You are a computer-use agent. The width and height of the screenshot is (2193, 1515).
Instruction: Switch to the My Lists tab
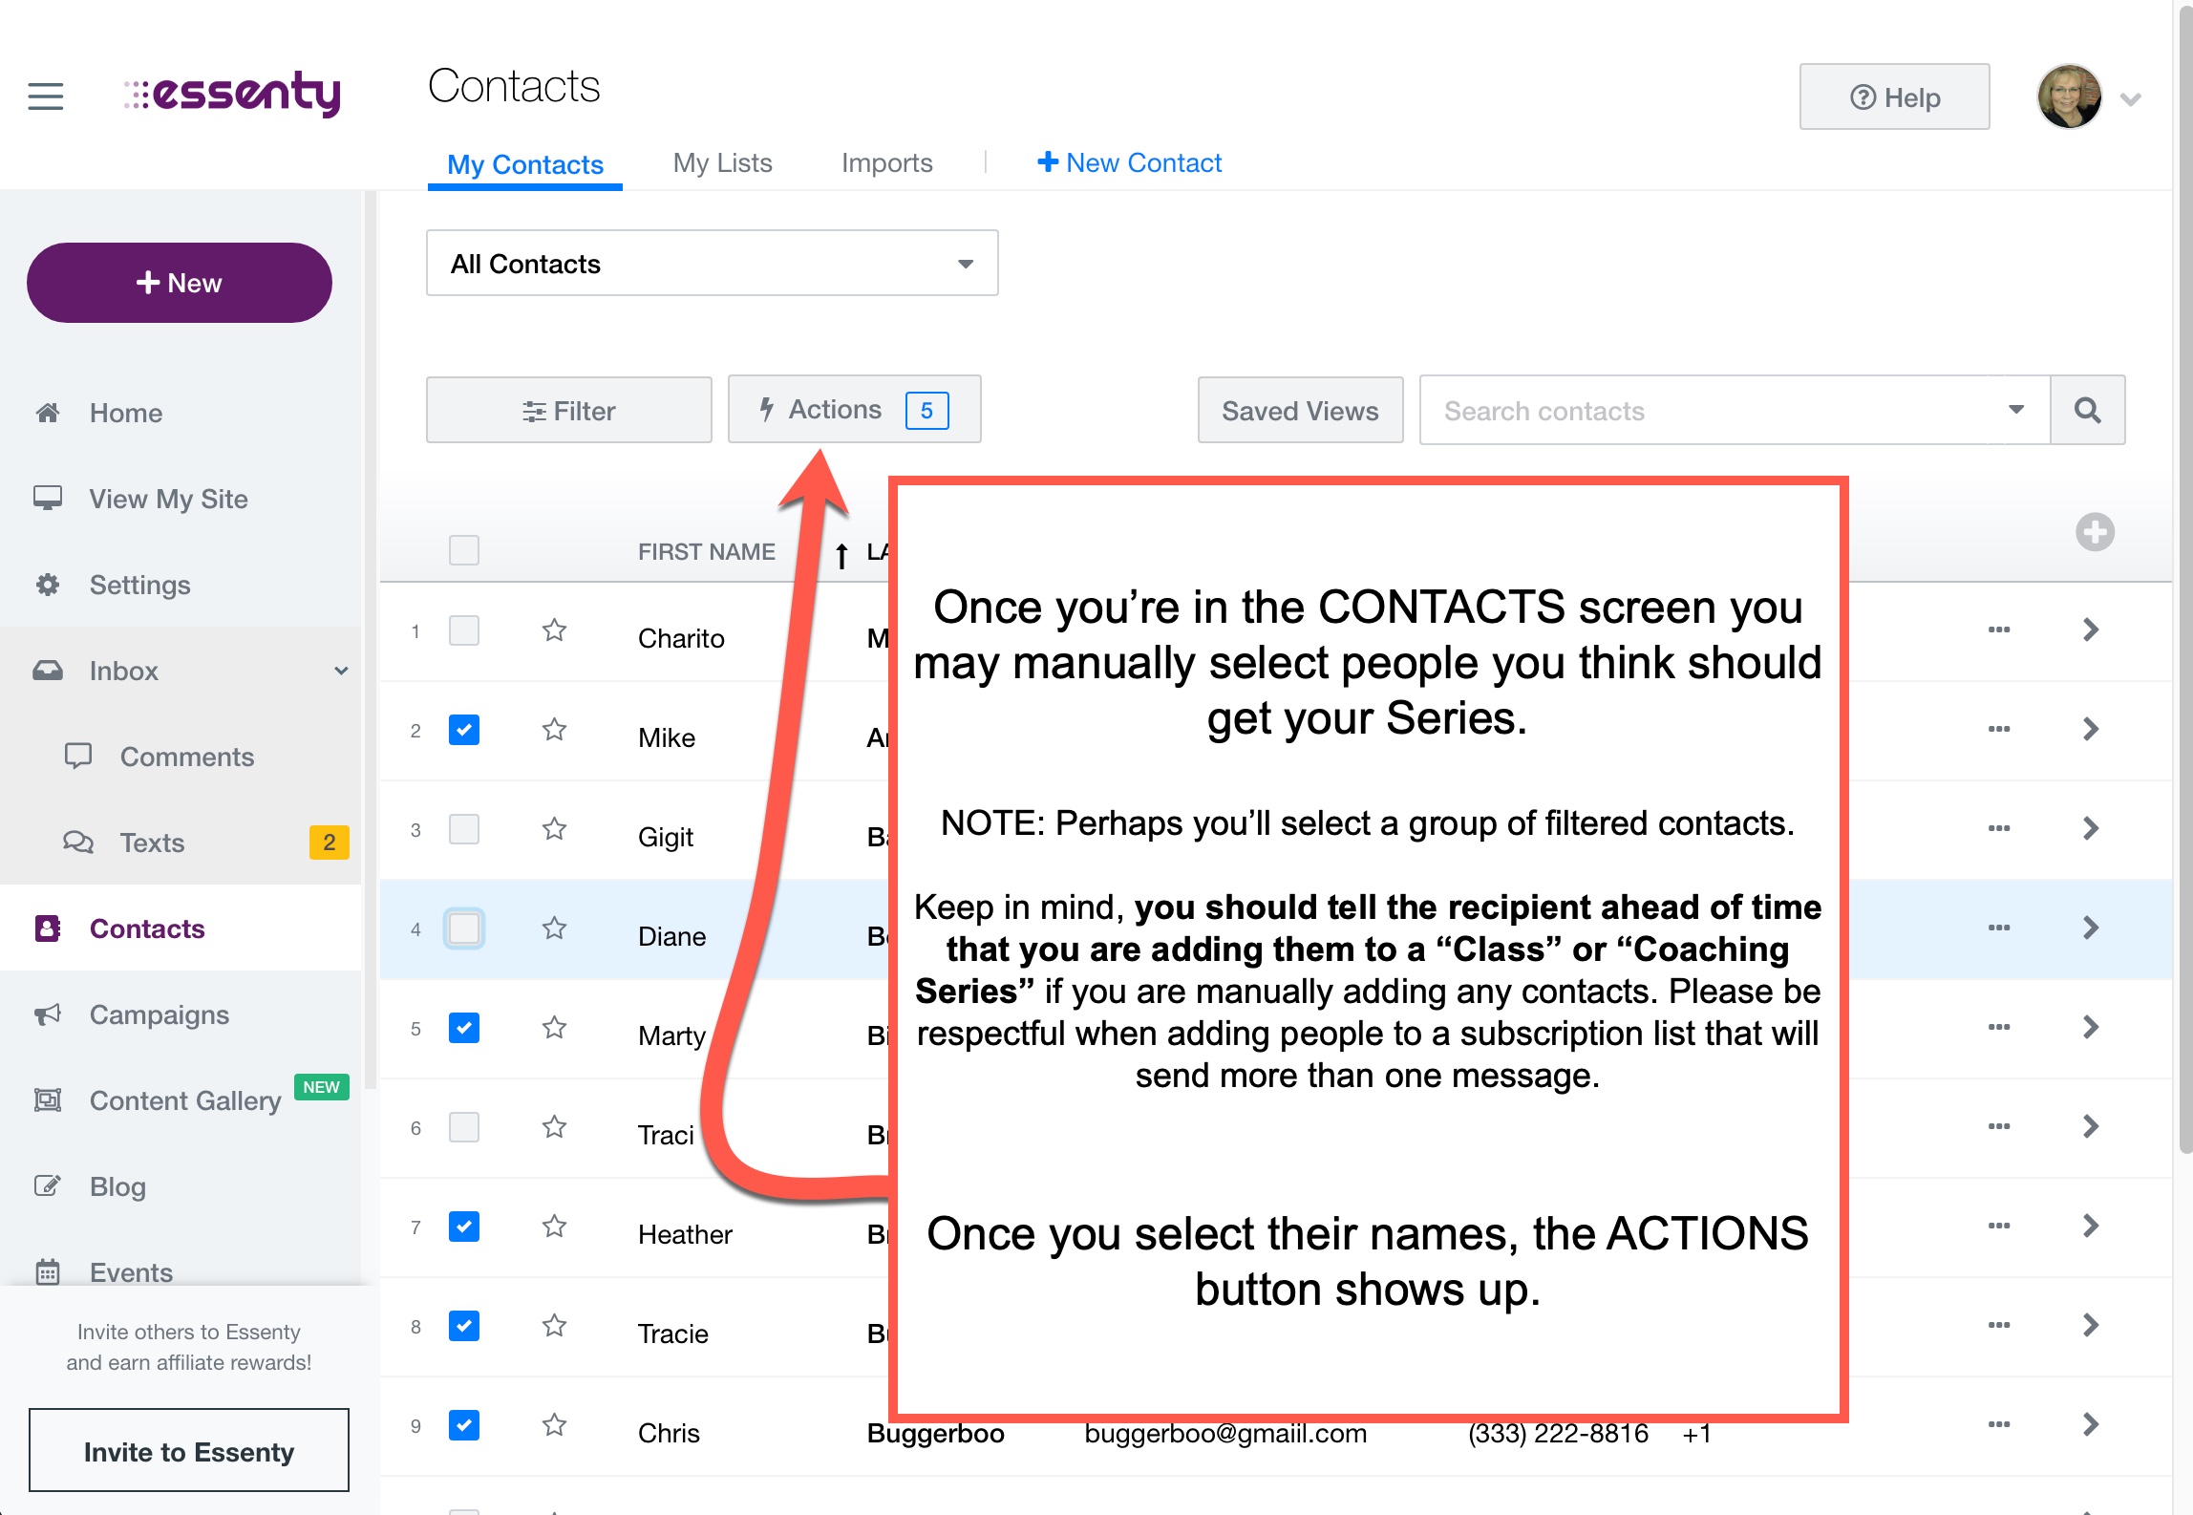coord(722,163)
